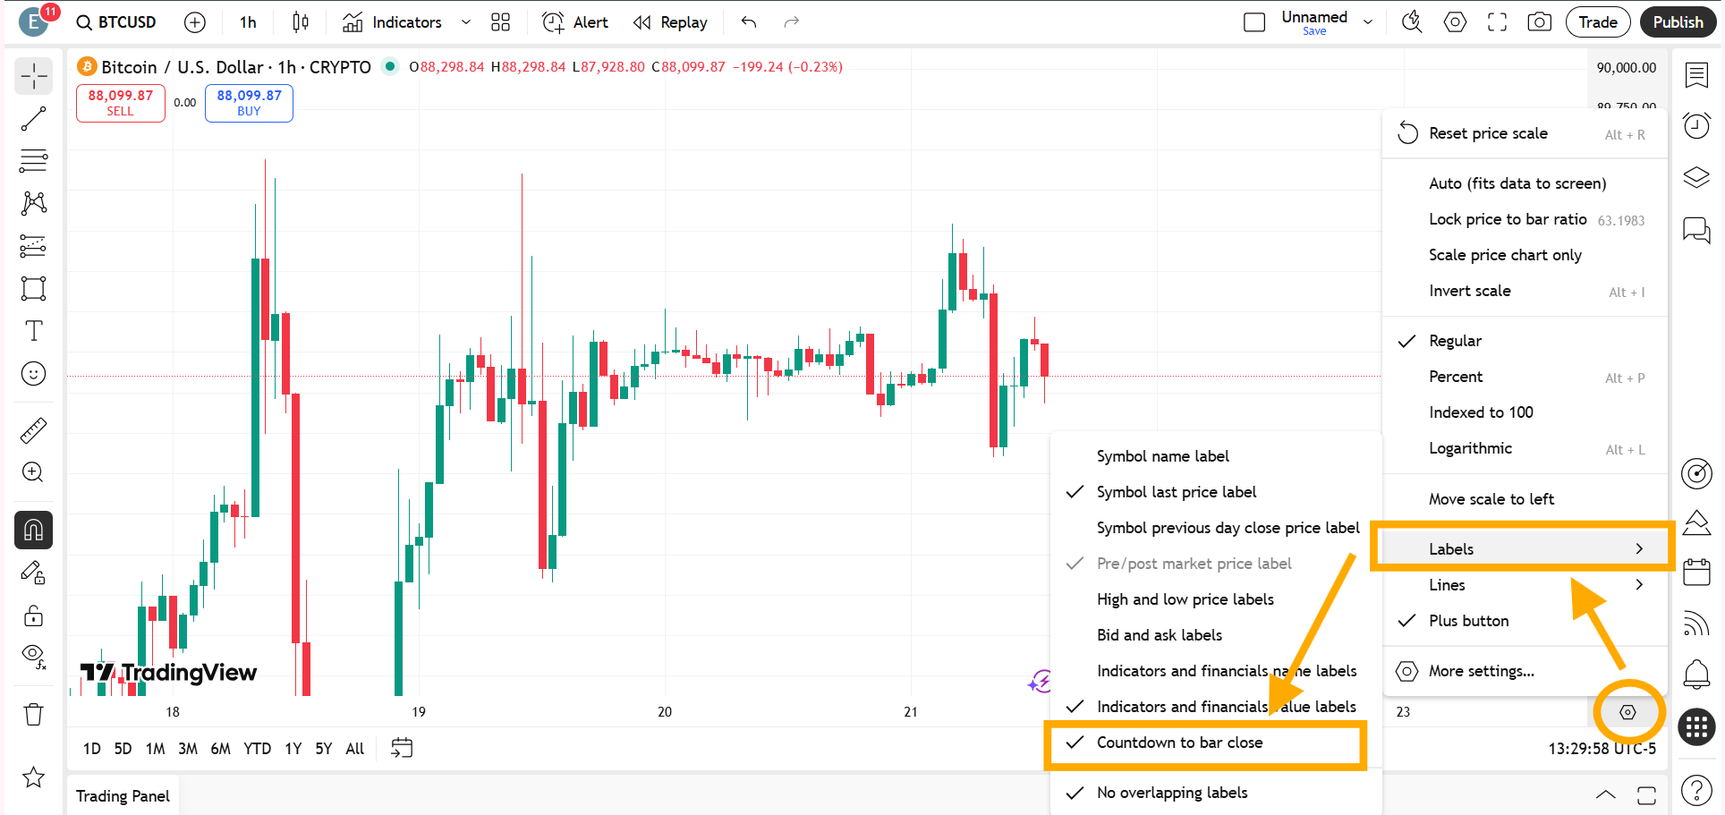
Task: Select the emoji drawing tool
Action: (x=33, y=373)
